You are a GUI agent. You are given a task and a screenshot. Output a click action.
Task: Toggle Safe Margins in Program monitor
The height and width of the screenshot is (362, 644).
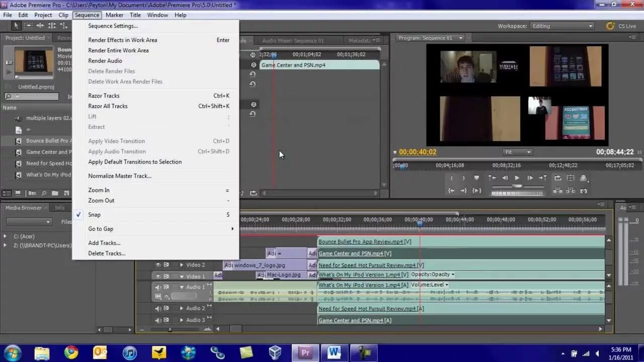(x=571, y=178)
